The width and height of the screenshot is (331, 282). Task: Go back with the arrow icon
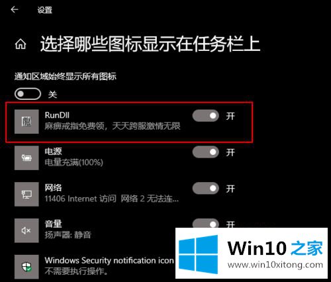pos(15,9)
